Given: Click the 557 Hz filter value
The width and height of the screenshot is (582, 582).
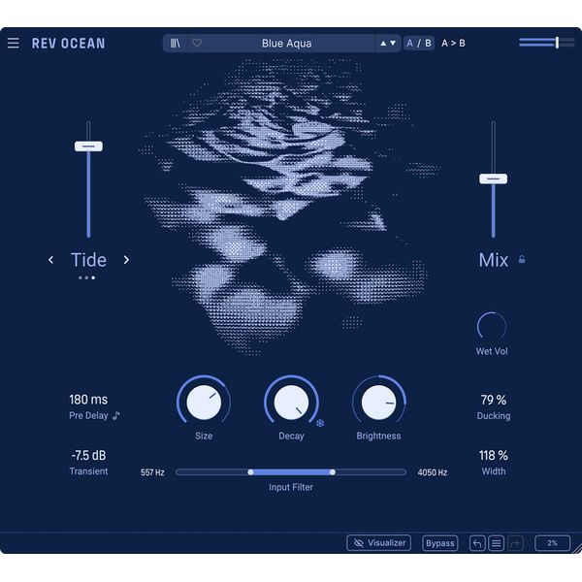Looking at the screenshot, I should [152, 472].
